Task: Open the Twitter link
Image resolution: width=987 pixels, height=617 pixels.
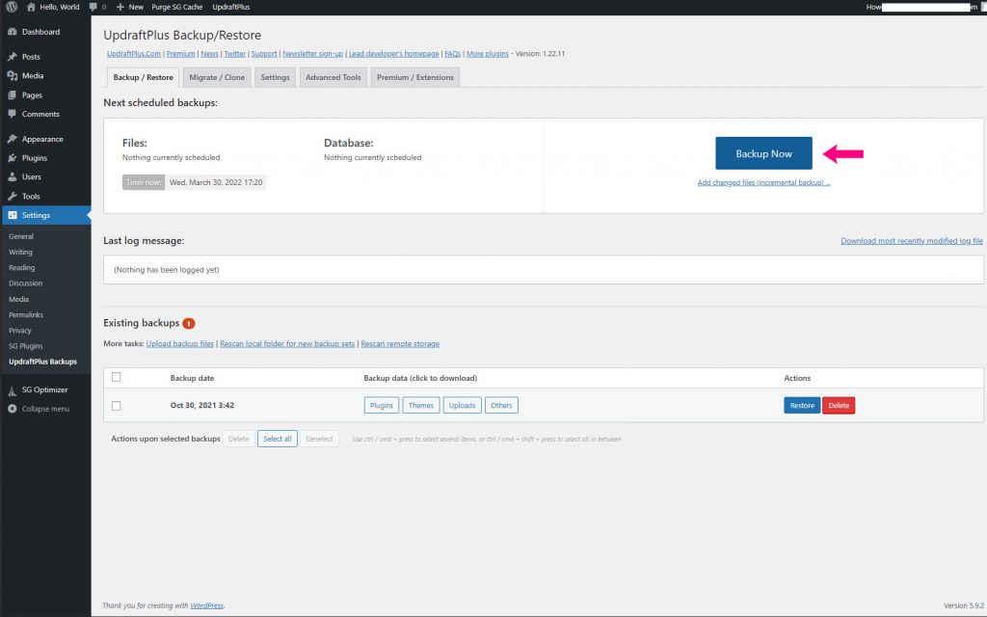Action: (235, 54)
